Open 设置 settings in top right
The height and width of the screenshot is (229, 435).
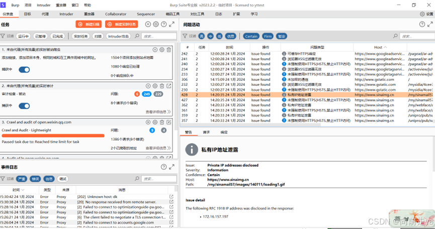coord(426,14)
